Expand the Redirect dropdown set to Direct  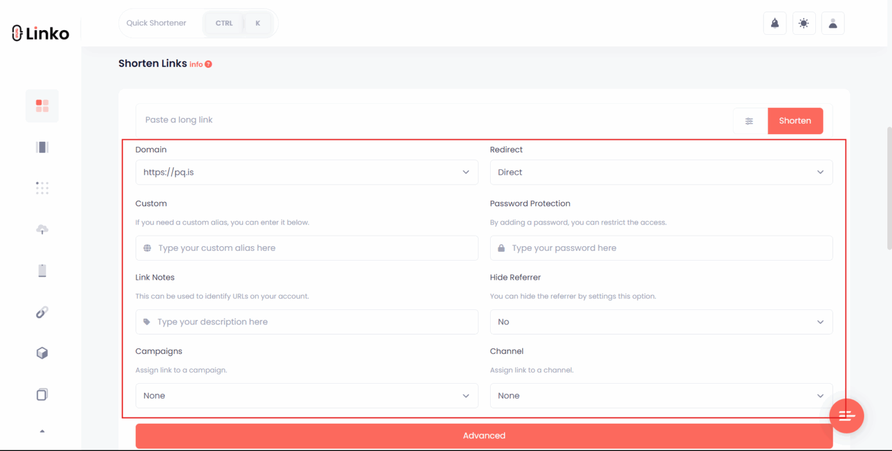(661, 172)
